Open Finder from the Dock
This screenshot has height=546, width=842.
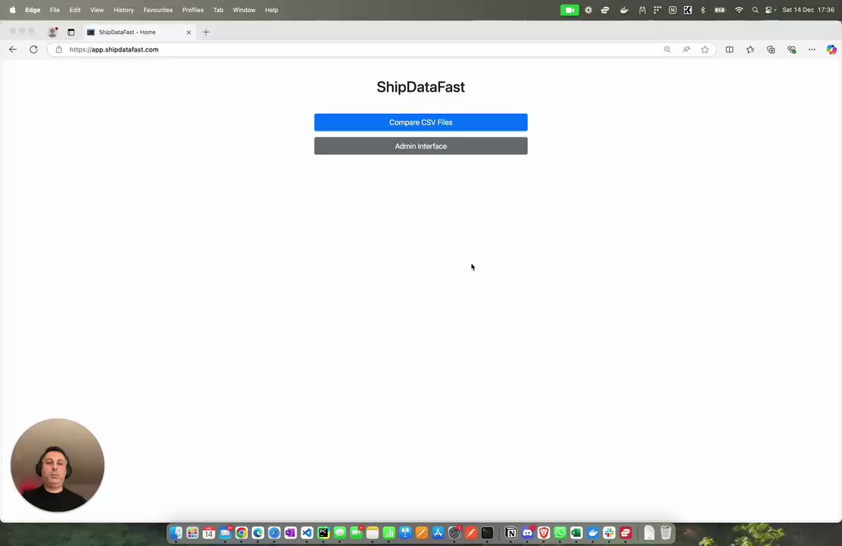tap(175, 532)
